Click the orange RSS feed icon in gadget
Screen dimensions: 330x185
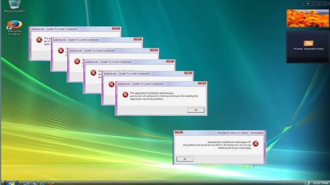pos(308,43)
